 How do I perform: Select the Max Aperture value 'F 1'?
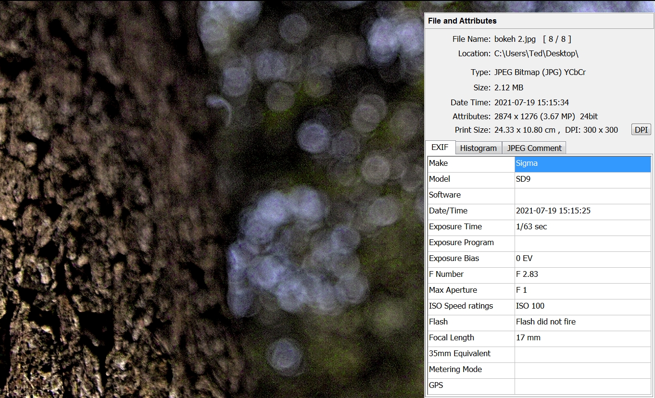coord(583,290)
